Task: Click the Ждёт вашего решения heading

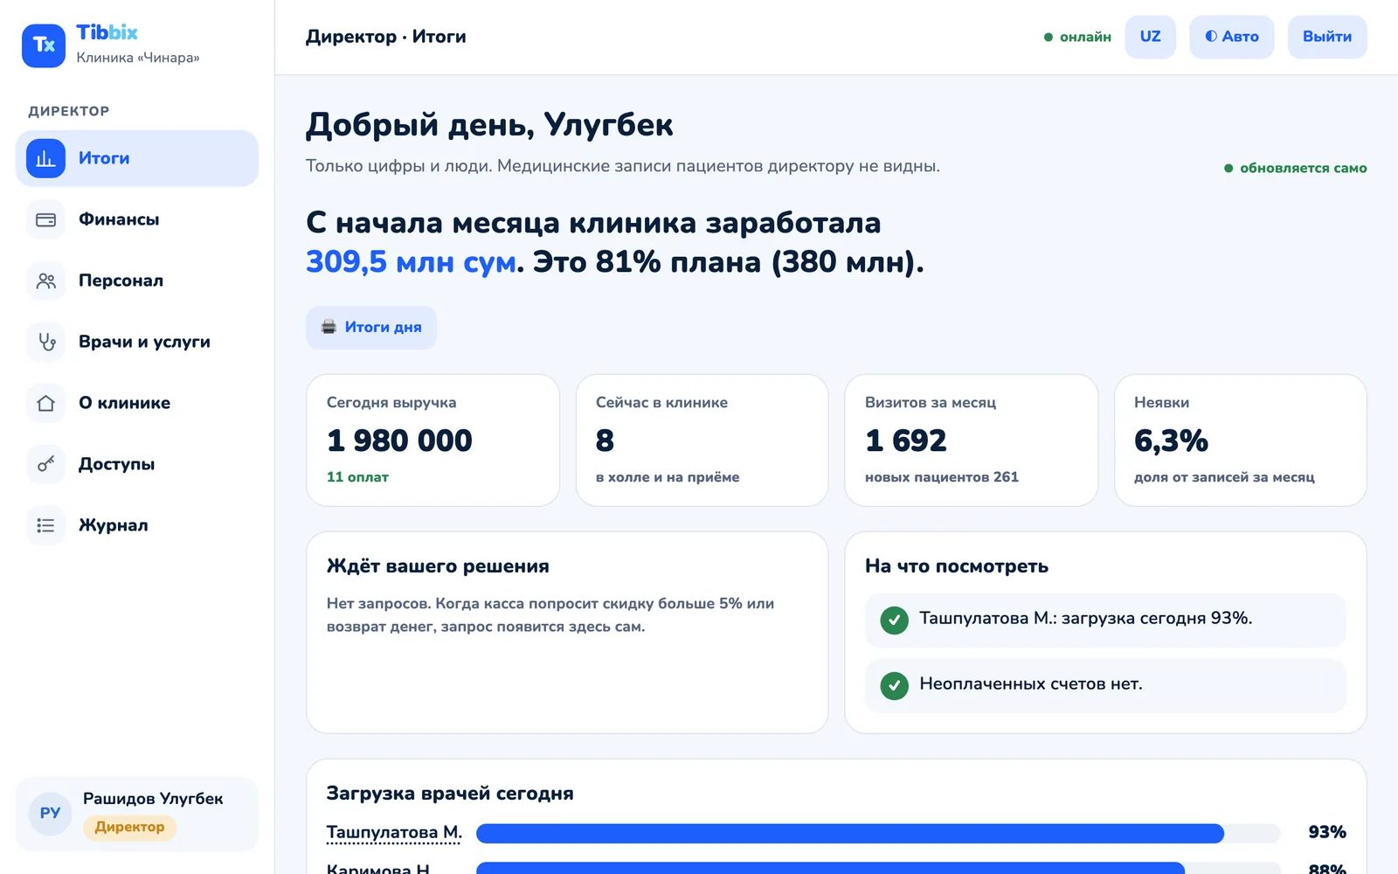Action: 438,566
